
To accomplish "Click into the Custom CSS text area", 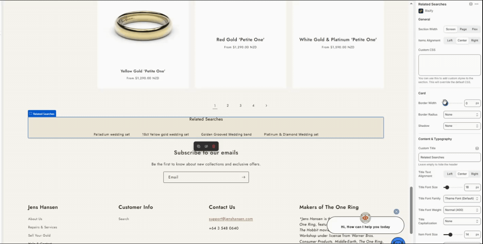I will click(449, 65).
